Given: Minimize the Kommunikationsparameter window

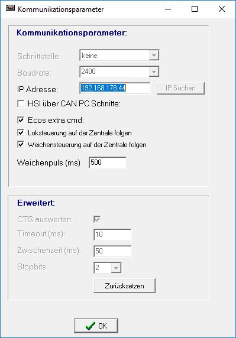Looking at the screenshot, I should [168, 9].
